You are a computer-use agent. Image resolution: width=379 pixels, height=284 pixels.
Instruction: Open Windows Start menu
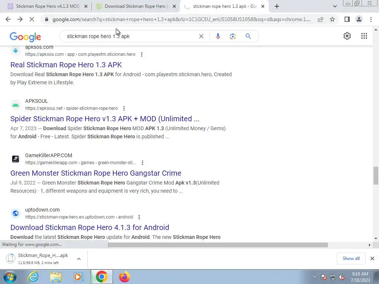[10, 277]
